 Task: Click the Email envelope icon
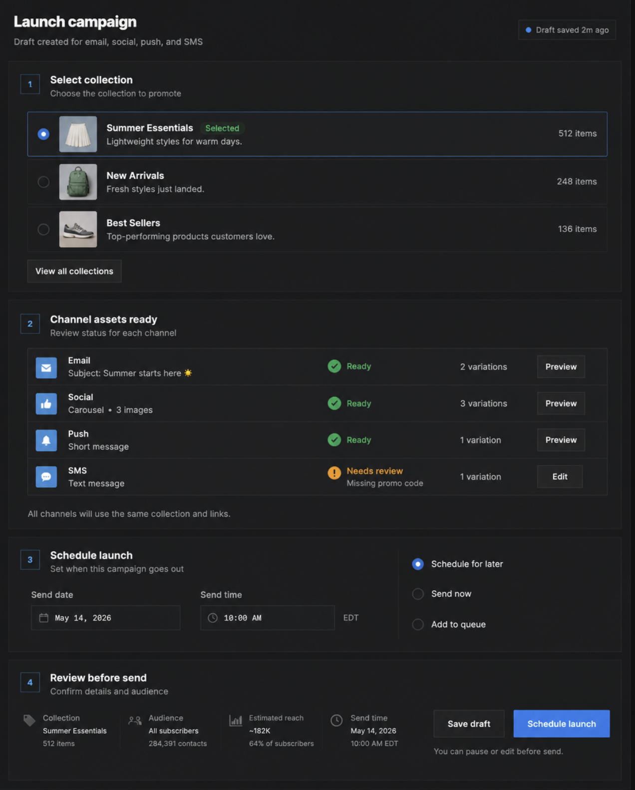click(x=46, y=368)
